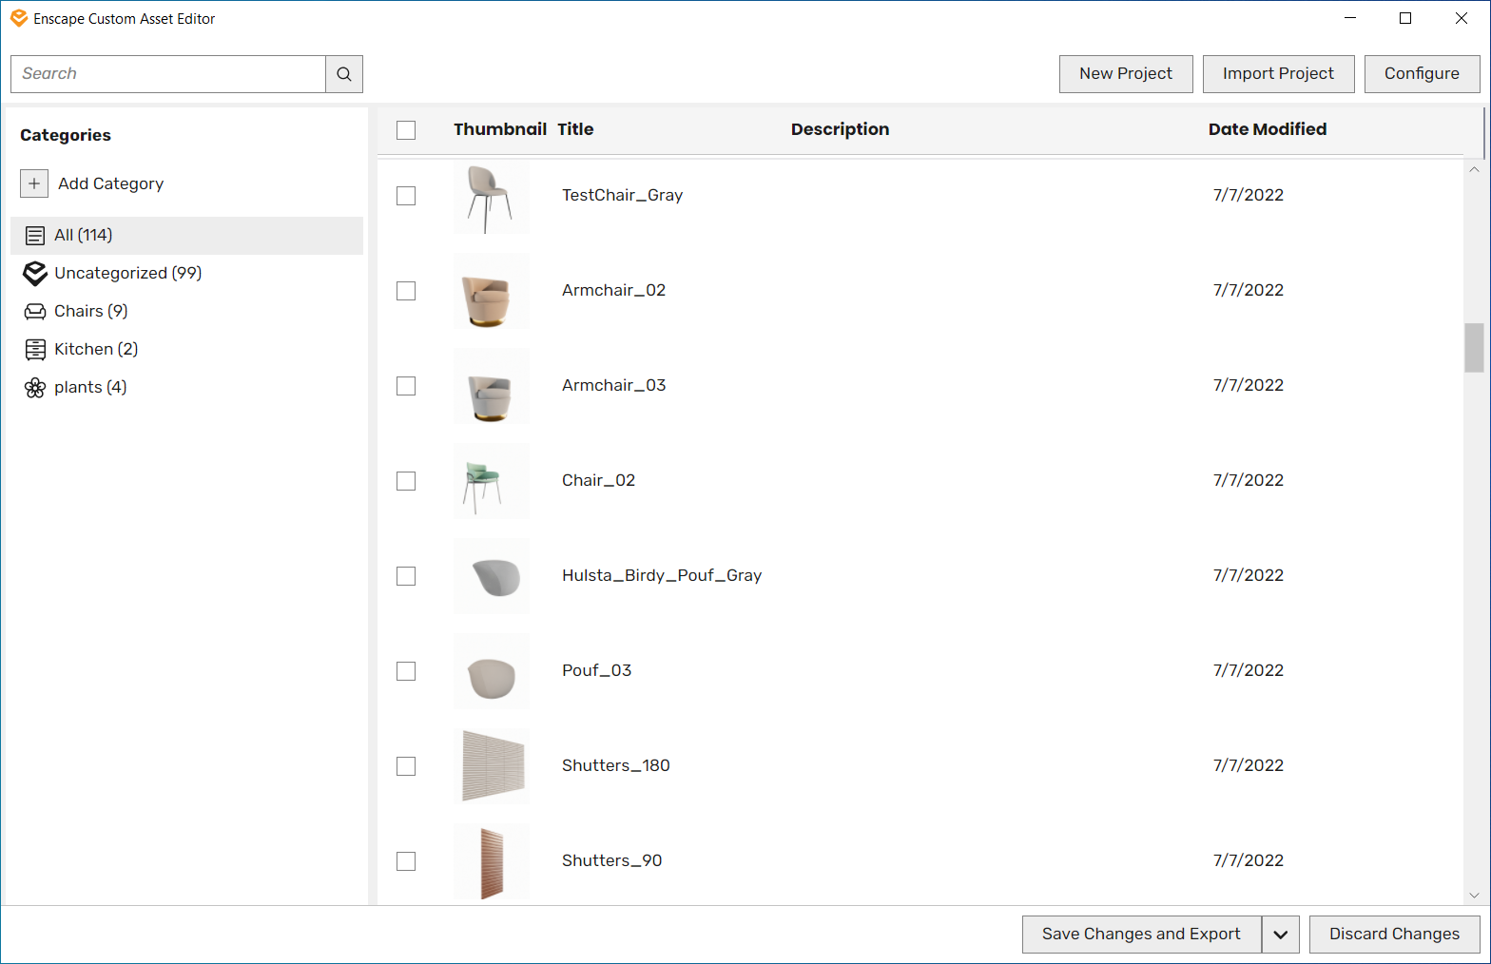Check the Hulsta_Birdy_Pouf_Gray checkbox

(x=406, y=576)
